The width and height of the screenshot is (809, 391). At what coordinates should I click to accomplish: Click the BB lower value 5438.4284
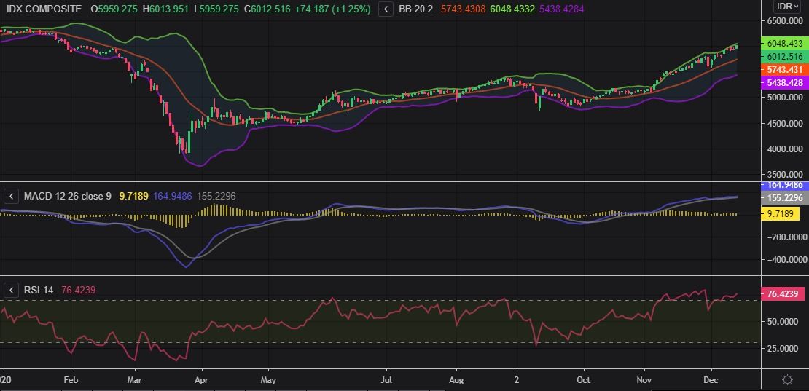[561, 9]
